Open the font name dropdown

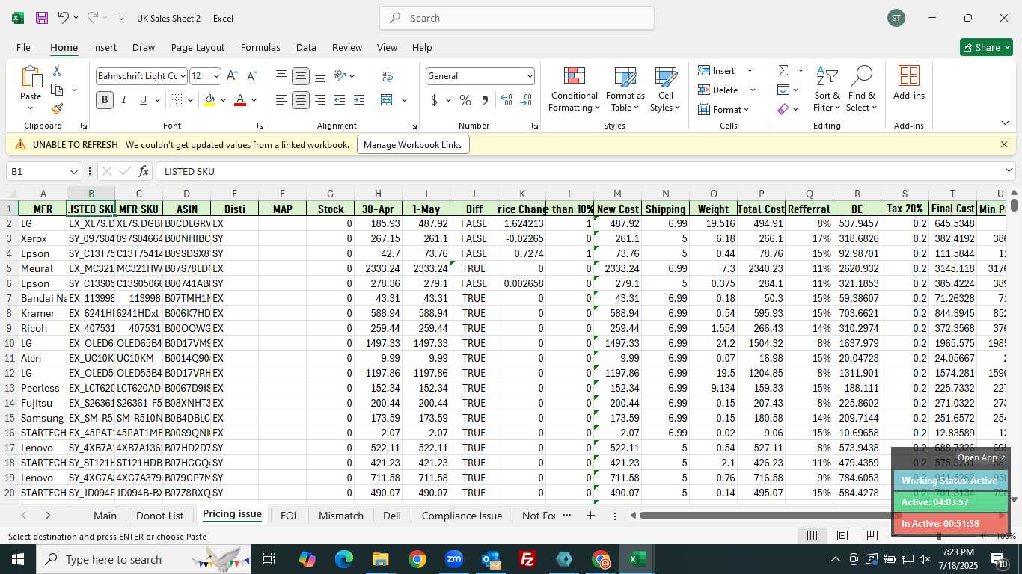[x=182, y=76]
